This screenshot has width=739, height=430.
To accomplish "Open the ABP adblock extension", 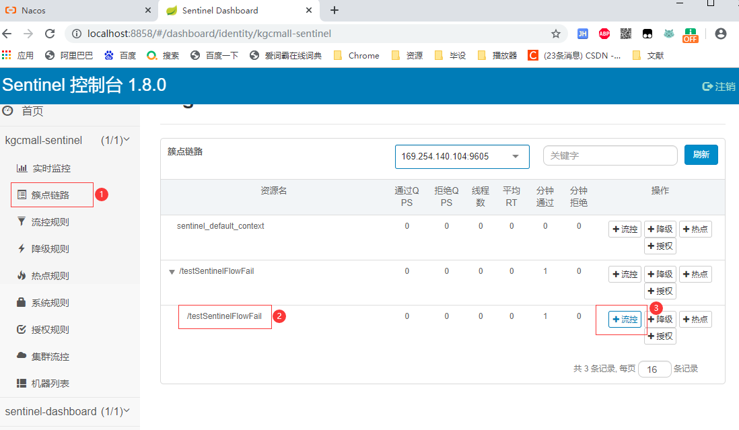I will (x=604, y=34).
